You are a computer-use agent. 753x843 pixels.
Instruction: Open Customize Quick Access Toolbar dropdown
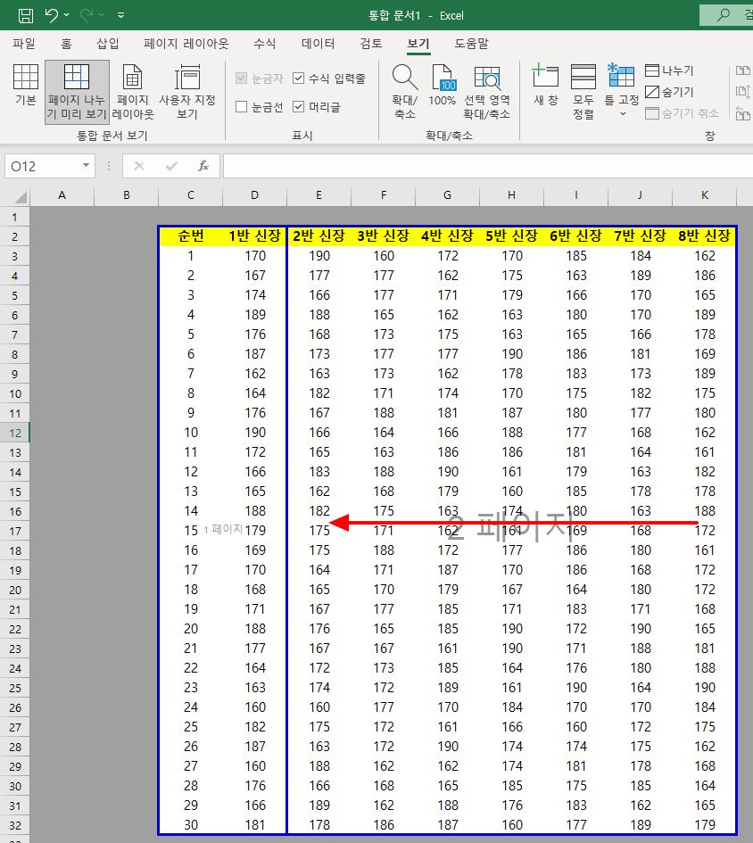tap(121, 15)
